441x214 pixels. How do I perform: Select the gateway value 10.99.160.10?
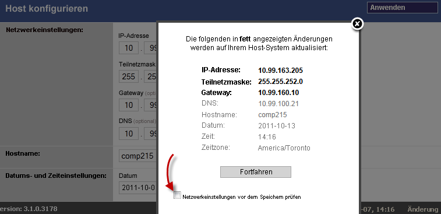coord(278,93)
